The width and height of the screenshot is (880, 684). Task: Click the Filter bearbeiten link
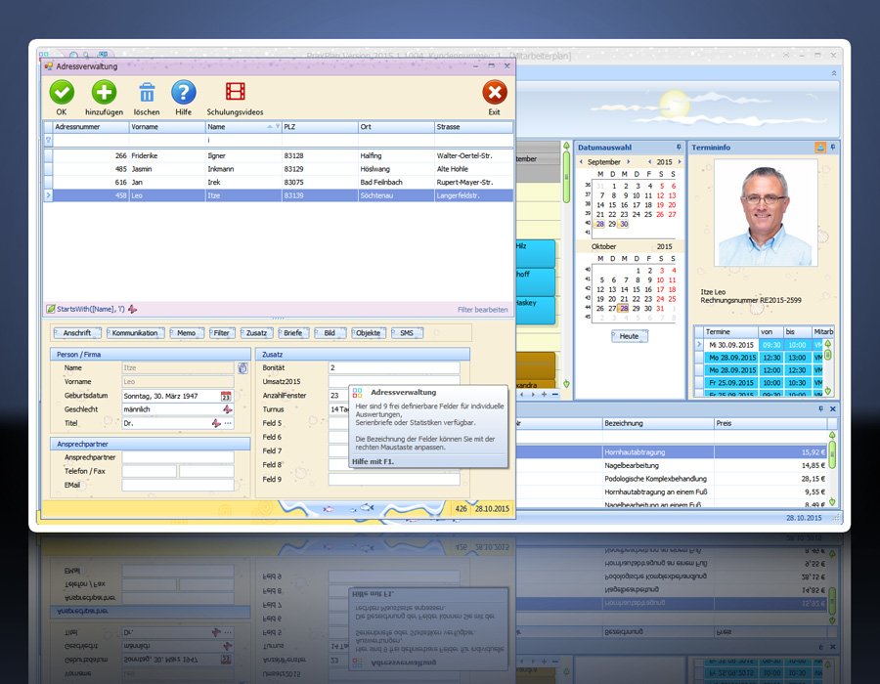[483, 310]
